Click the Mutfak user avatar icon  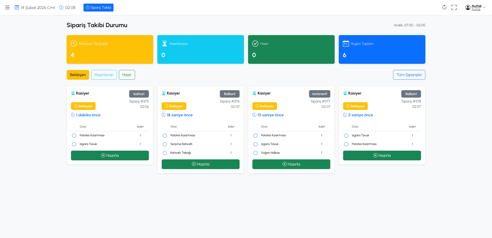(468, 8)
